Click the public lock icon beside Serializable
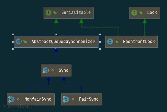167x112 pixels. pos(55,13)
